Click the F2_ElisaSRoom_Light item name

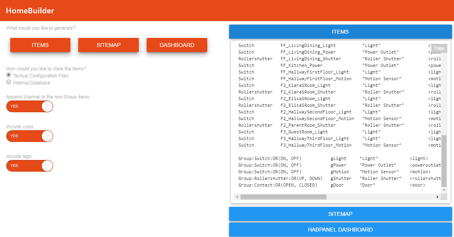(305, 99)
